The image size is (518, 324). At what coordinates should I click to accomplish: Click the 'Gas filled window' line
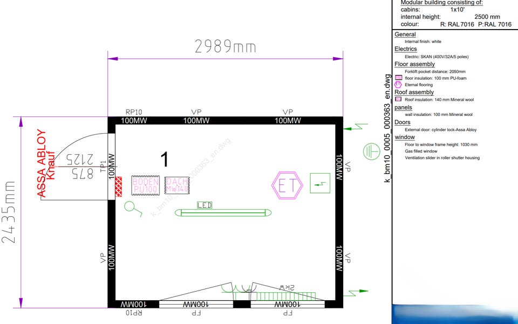coord(421,151)
